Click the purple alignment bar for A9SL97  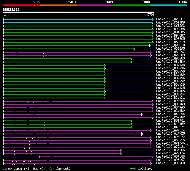coord(77,160)
